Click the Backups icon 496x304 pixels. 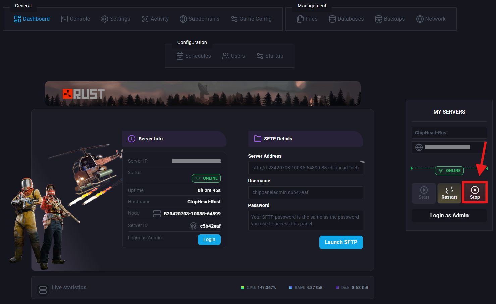379,19
